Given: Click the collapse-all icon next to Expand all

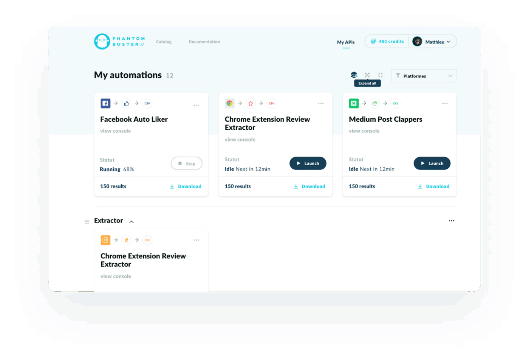Looking at the screenshot, I should pos(380,75).
